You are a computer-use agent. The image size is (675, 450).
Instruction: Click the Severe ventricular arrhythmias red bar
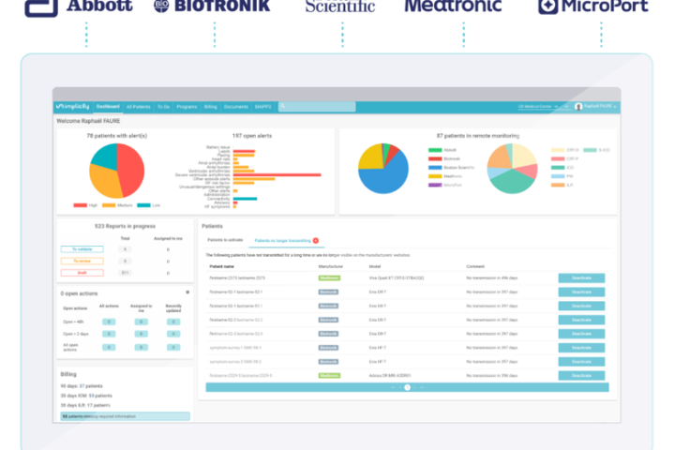click(x=277, y=174)
